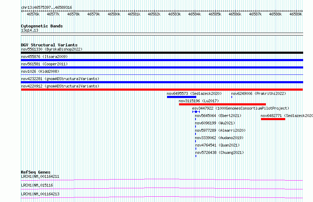Click the 46576k ruler tick label

[33, 14]
